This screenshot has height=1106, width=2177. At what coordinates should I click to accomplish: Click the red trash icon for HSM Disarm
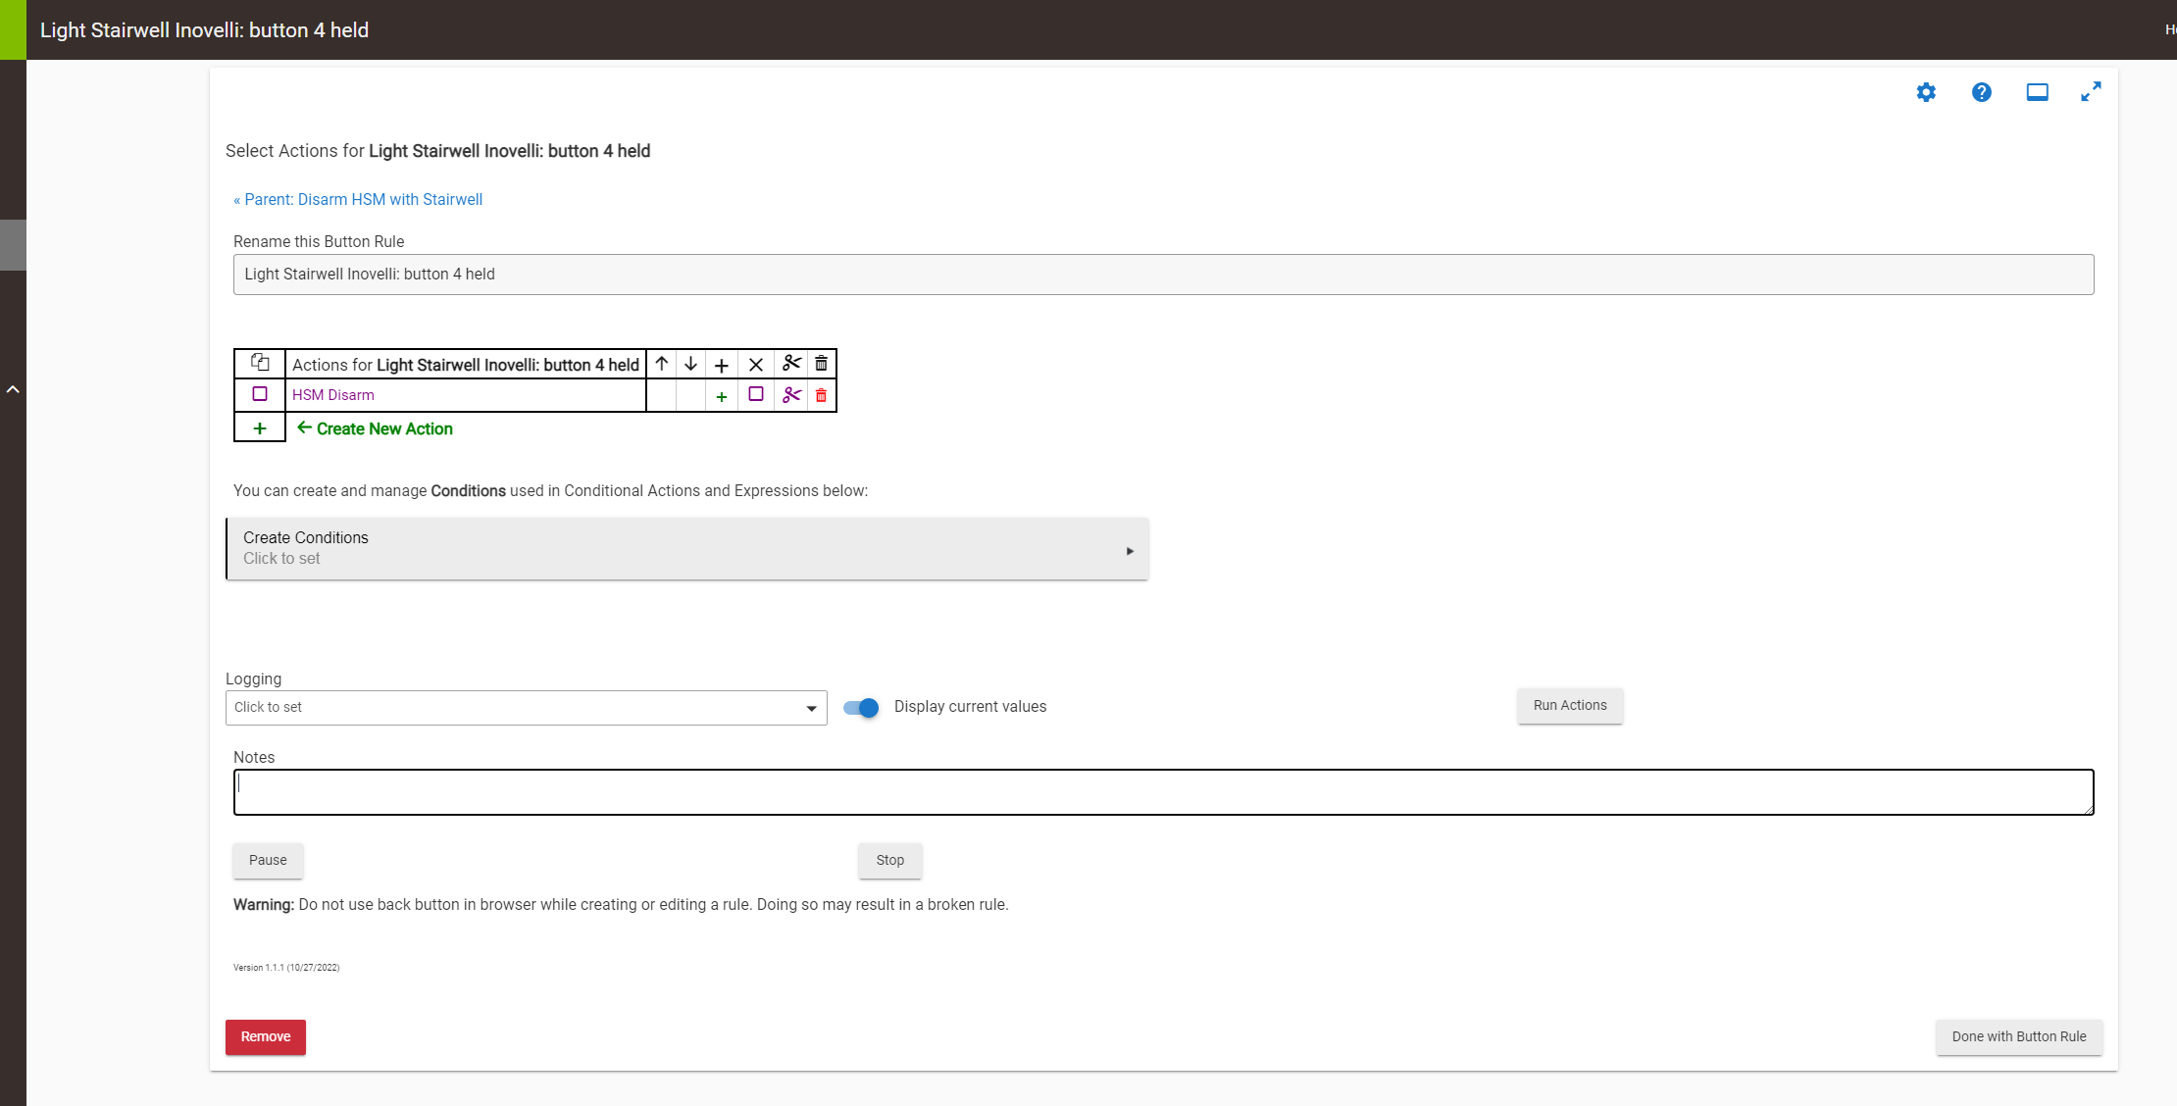(x=821, y=395)
